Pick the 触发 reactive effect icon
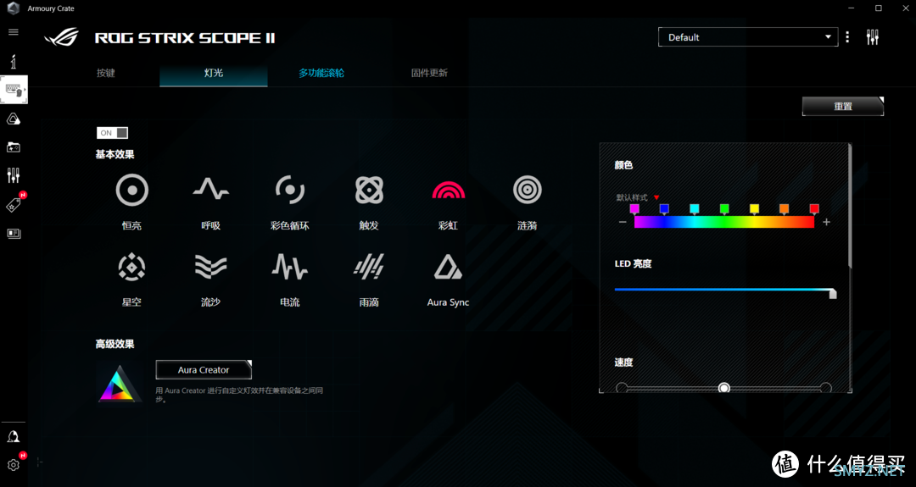 369,190
